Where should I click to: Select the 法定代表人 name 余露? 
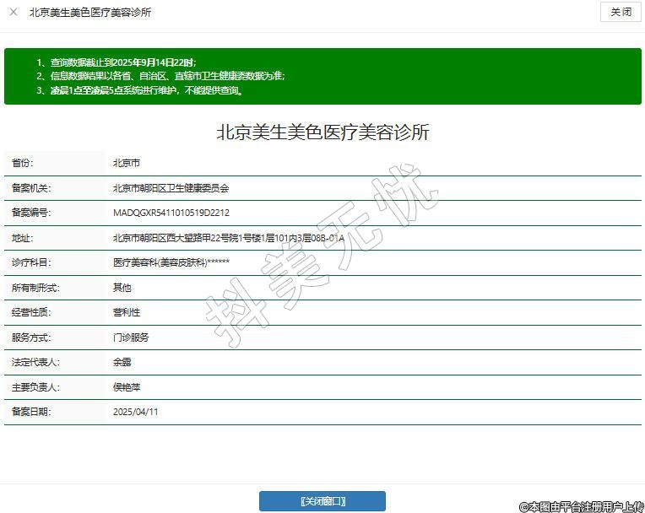(x=122, y=362)
